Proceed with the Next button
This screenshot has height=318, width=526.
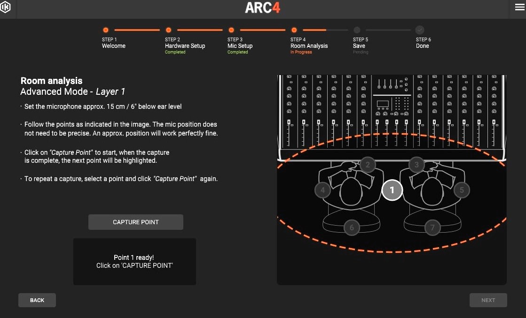[488, 300]
